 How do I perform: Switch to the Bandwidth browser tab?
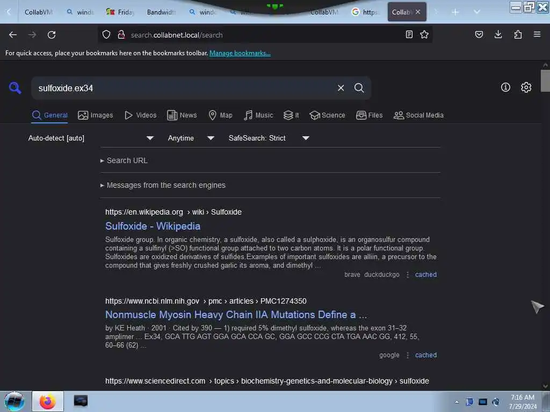tap(161, 12)
